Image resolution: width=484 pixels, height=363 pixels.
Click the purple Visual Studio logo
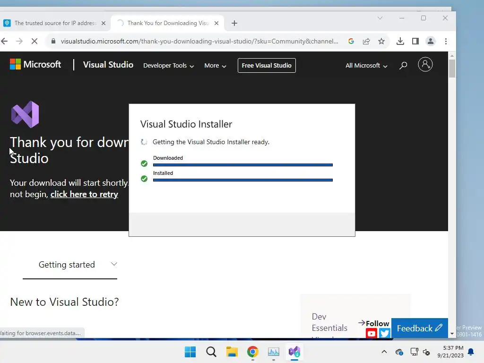pyautogui.click(x=25, y=114)
